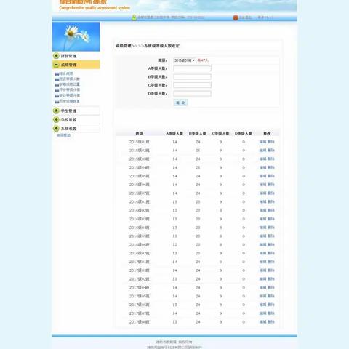The height and width of the screenshot is (349, 349).
Task: Click the daisy flower banner image
Action: click(x=76, y=36)
